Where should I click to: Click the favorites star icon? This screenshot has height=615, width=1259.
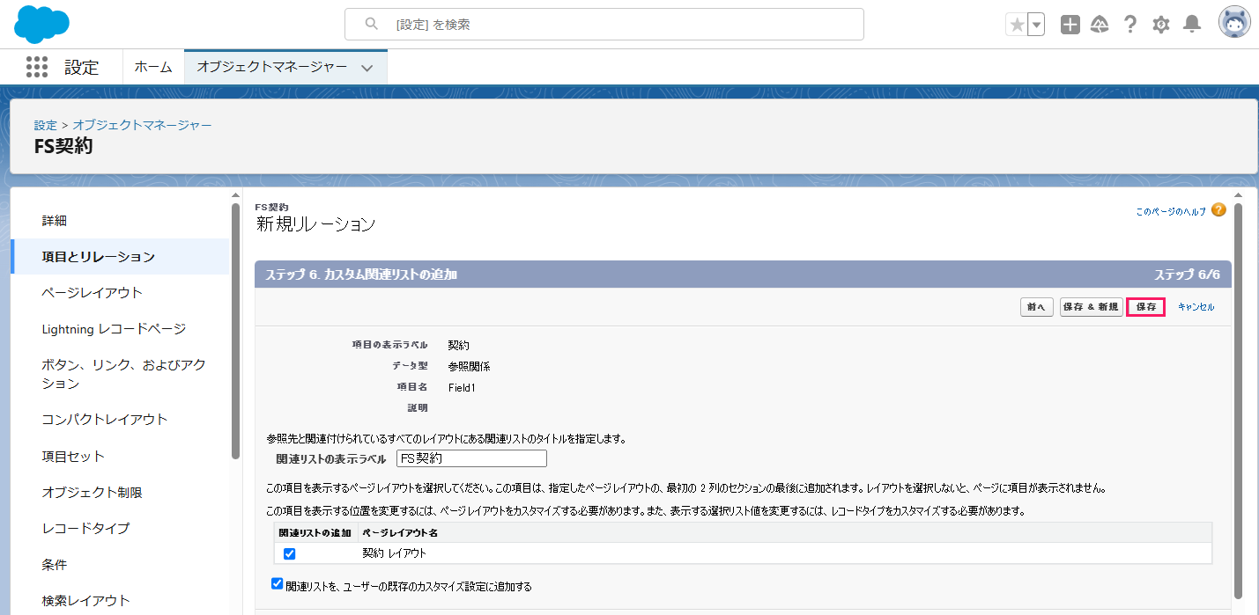(x=1017, y=25)
